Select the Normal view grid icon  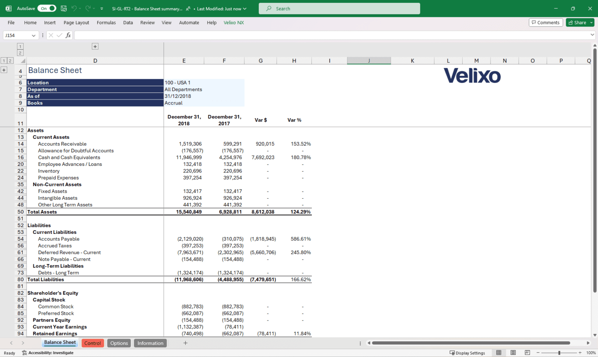[498, 352]
